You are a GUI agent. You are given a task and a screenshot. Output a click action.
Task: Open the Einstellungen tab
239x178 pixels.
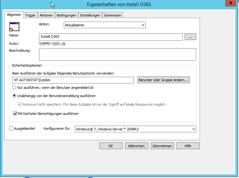coord(90,15)
